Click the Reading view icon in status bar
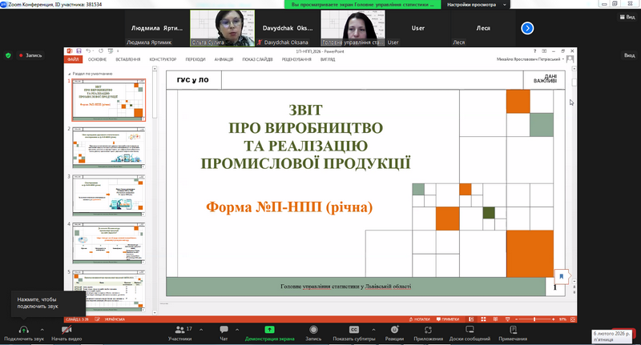 (495, 319)
